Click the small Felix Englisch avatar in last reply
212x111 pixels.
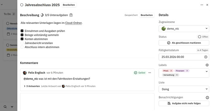coord(63,86)
